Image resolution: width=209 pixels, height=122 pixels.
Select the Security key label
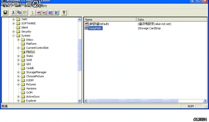[x=26, y=32]
